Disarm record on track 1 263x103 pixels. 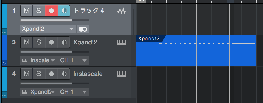[51, 11]
